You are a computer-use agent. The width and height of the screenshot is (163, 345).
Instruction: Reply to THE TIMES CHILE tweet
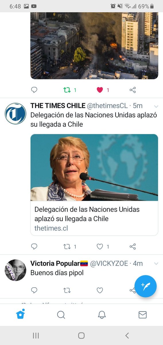click(x=34, y=246)
